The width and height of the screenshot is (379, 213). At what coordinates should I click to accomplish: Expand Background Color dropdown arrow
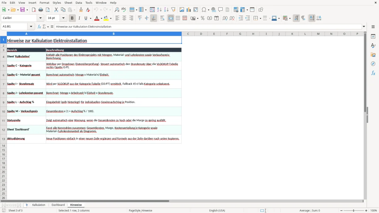click(x=111, y=18)
